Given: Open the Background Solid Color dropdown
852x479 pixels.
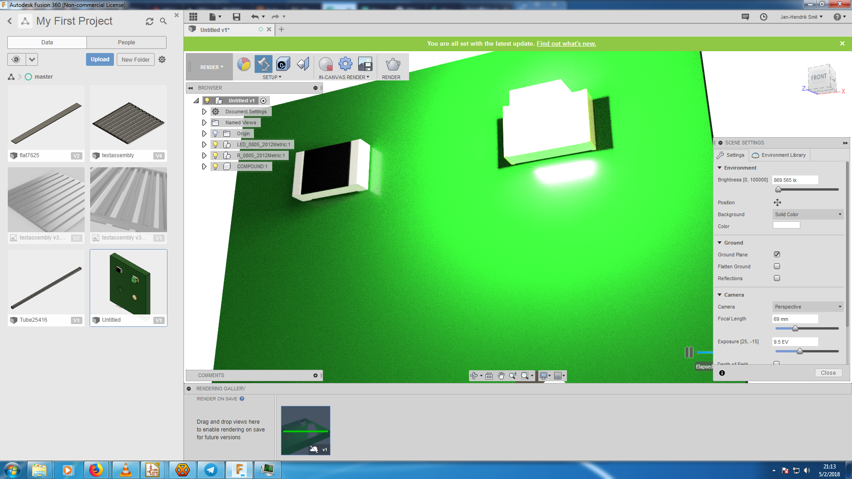Looking at the screenshot, I should [808, 214].
